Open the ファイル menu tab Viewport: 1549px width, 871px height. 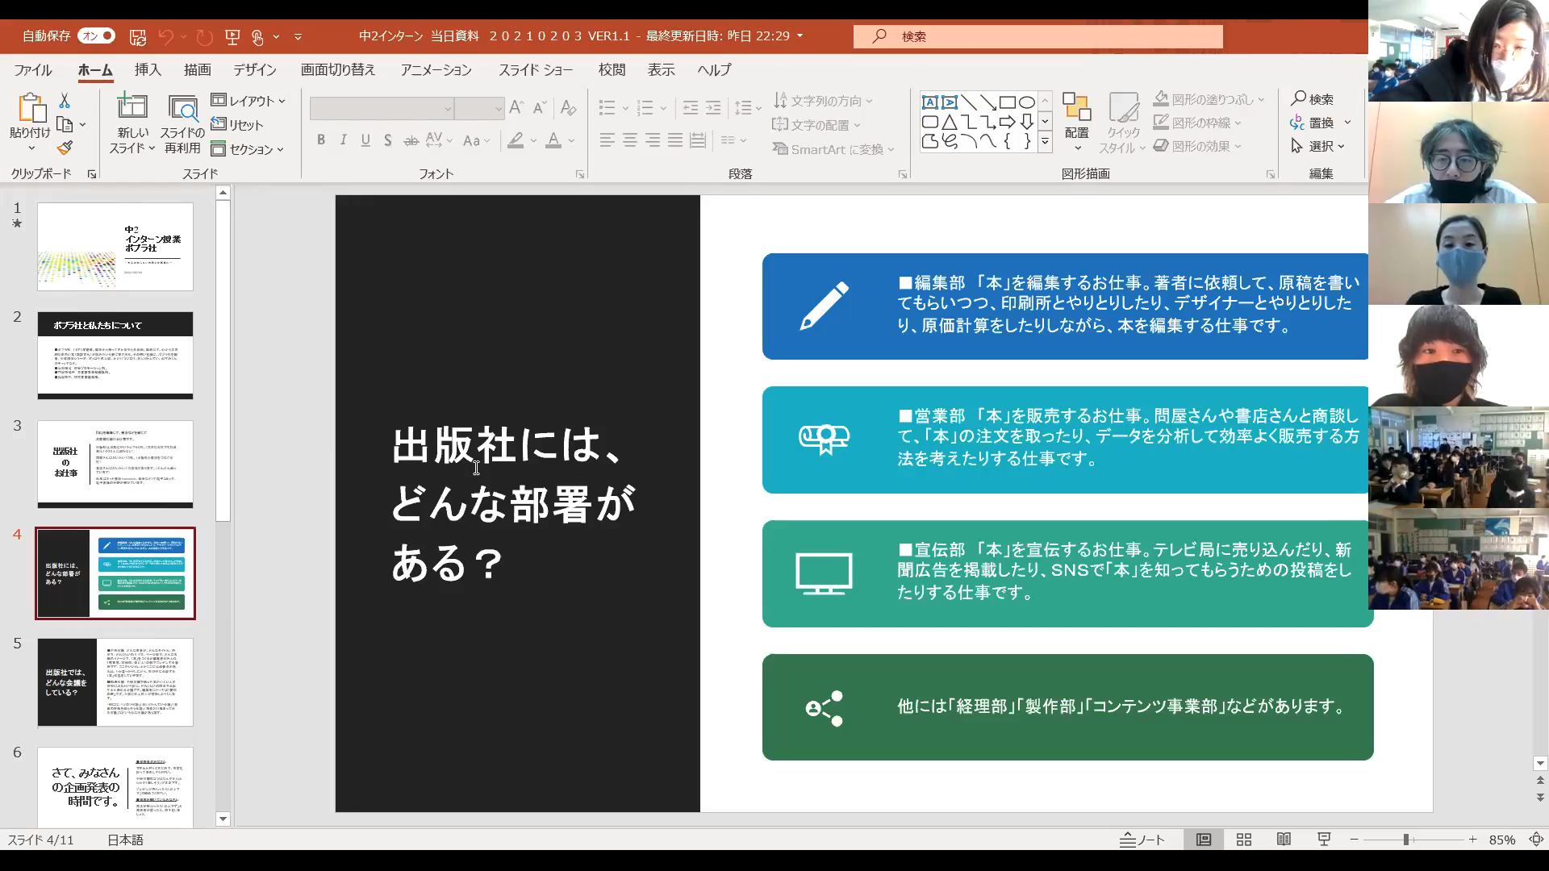click(x=33, y=70)
